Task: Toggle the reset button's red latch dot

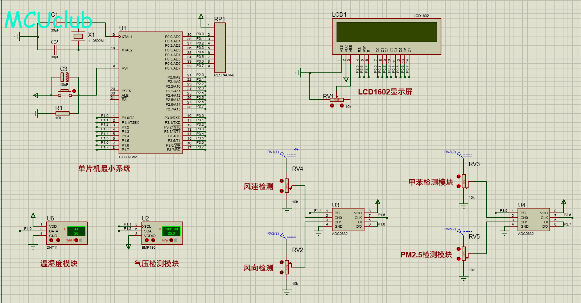Action: tap(74, 91)
